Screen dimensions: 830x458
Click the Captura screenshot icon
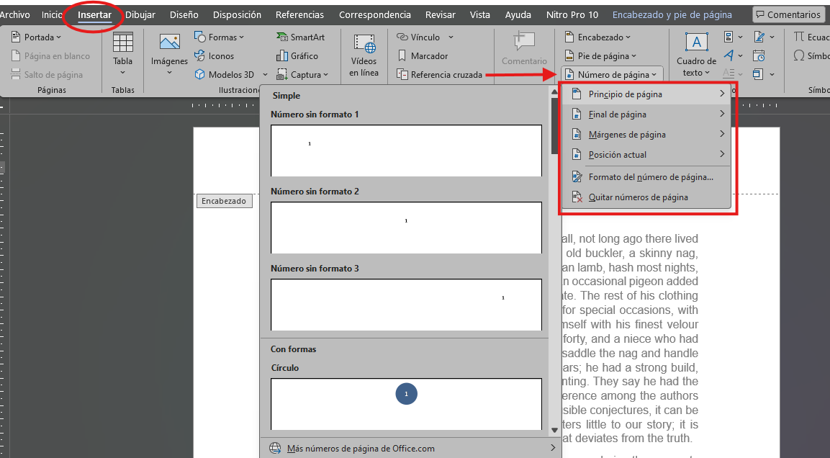coord(281,75)
